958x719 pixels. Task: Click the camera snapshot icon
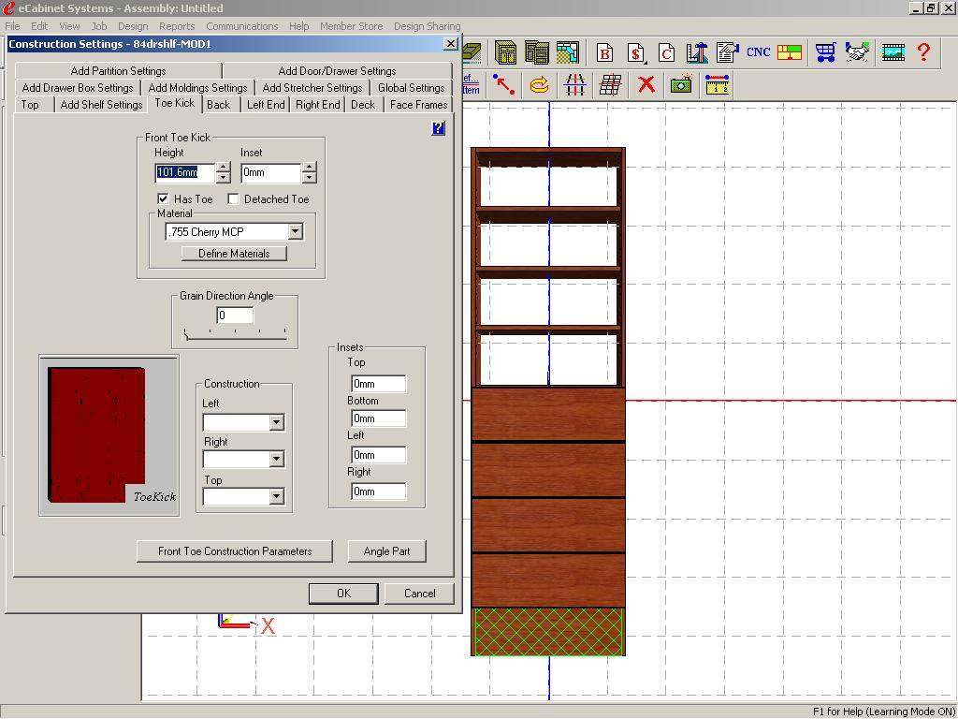coord(681,84)
